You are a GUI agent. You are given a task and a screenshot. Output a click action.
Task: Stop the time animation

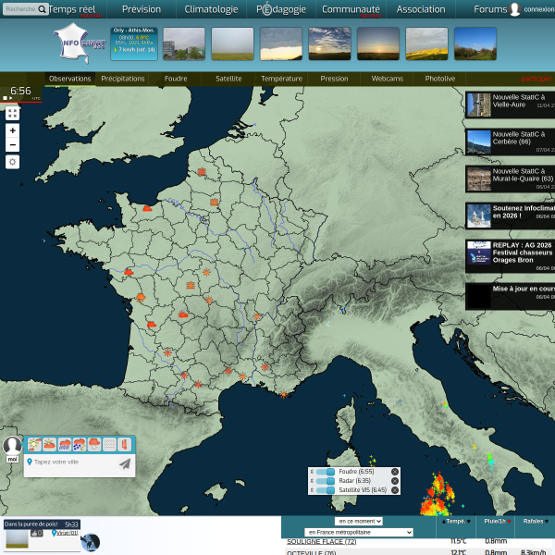[5, 98]
